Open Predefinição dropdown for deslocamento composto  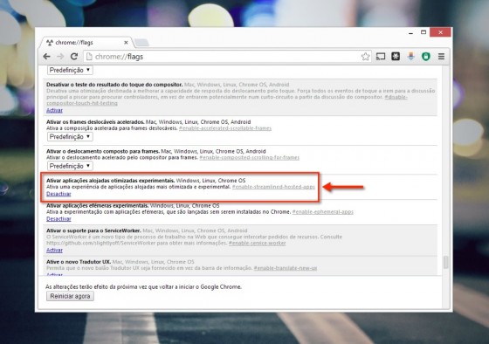[70, 166]
